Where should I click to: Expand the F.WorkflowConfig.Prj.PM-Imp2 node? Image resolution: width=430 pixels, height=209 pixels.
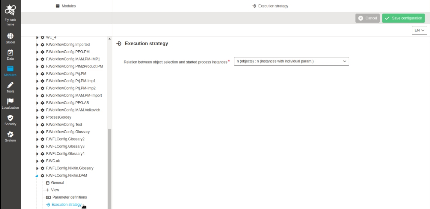(37, 88)
